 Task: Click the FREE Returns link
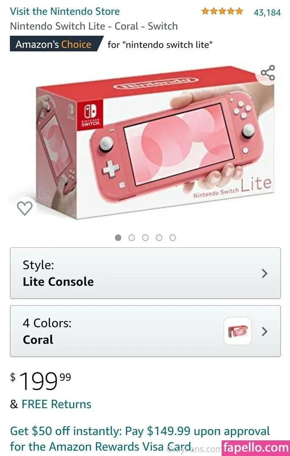pos(57,404)
